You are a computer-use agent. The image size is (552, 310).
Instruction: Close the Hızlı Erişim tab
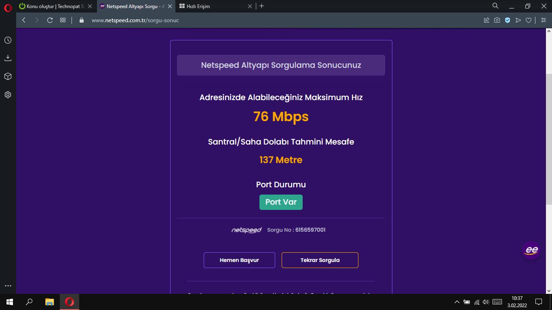[x=250, y=6]
